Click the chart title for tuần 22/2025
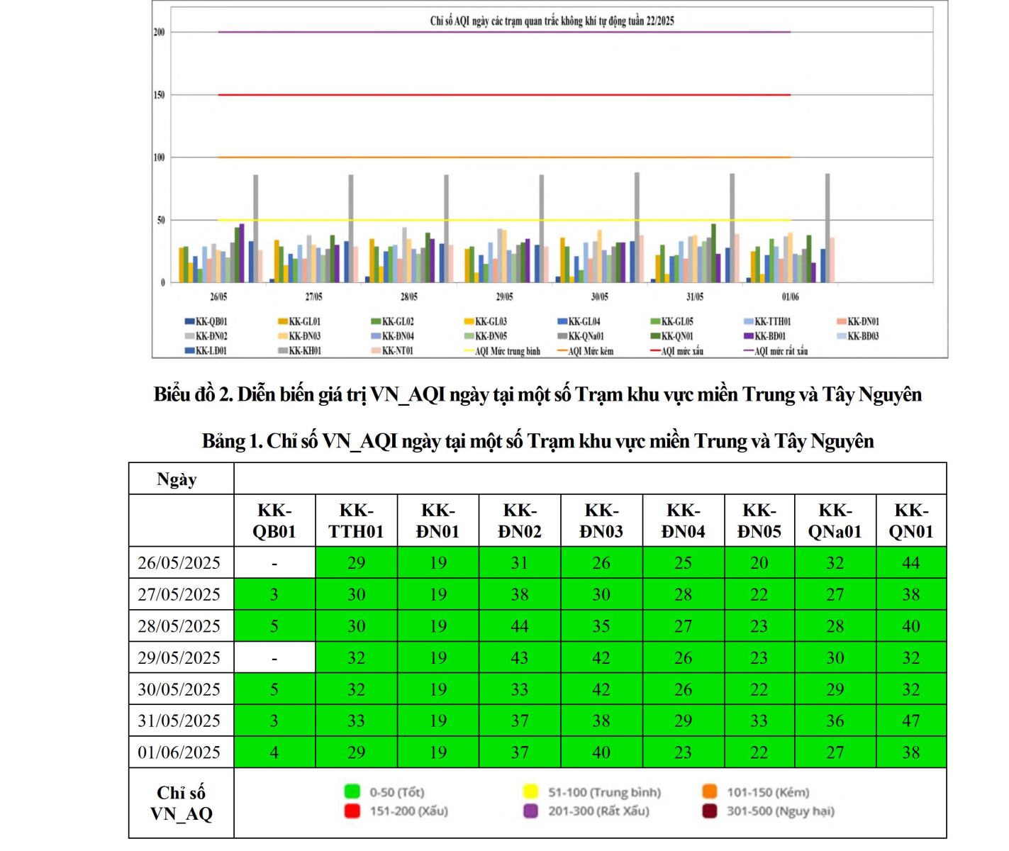 [x=552, y=21]
